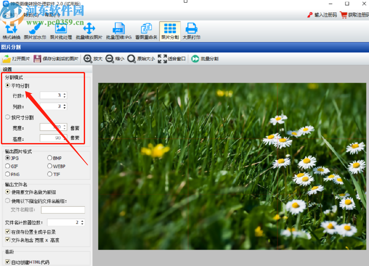This screenshot has height=266, width=369.
Task: Click the 宽度 width spinner arrows
Action: 65,127
